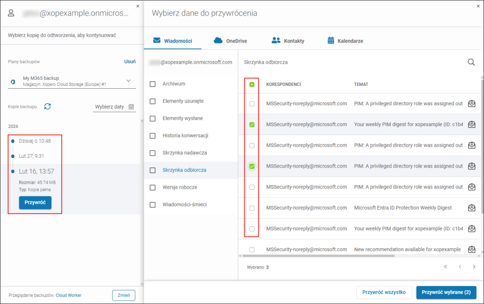Switch to the OneDrive tab
Screen dimensions: 484x304
230,41
